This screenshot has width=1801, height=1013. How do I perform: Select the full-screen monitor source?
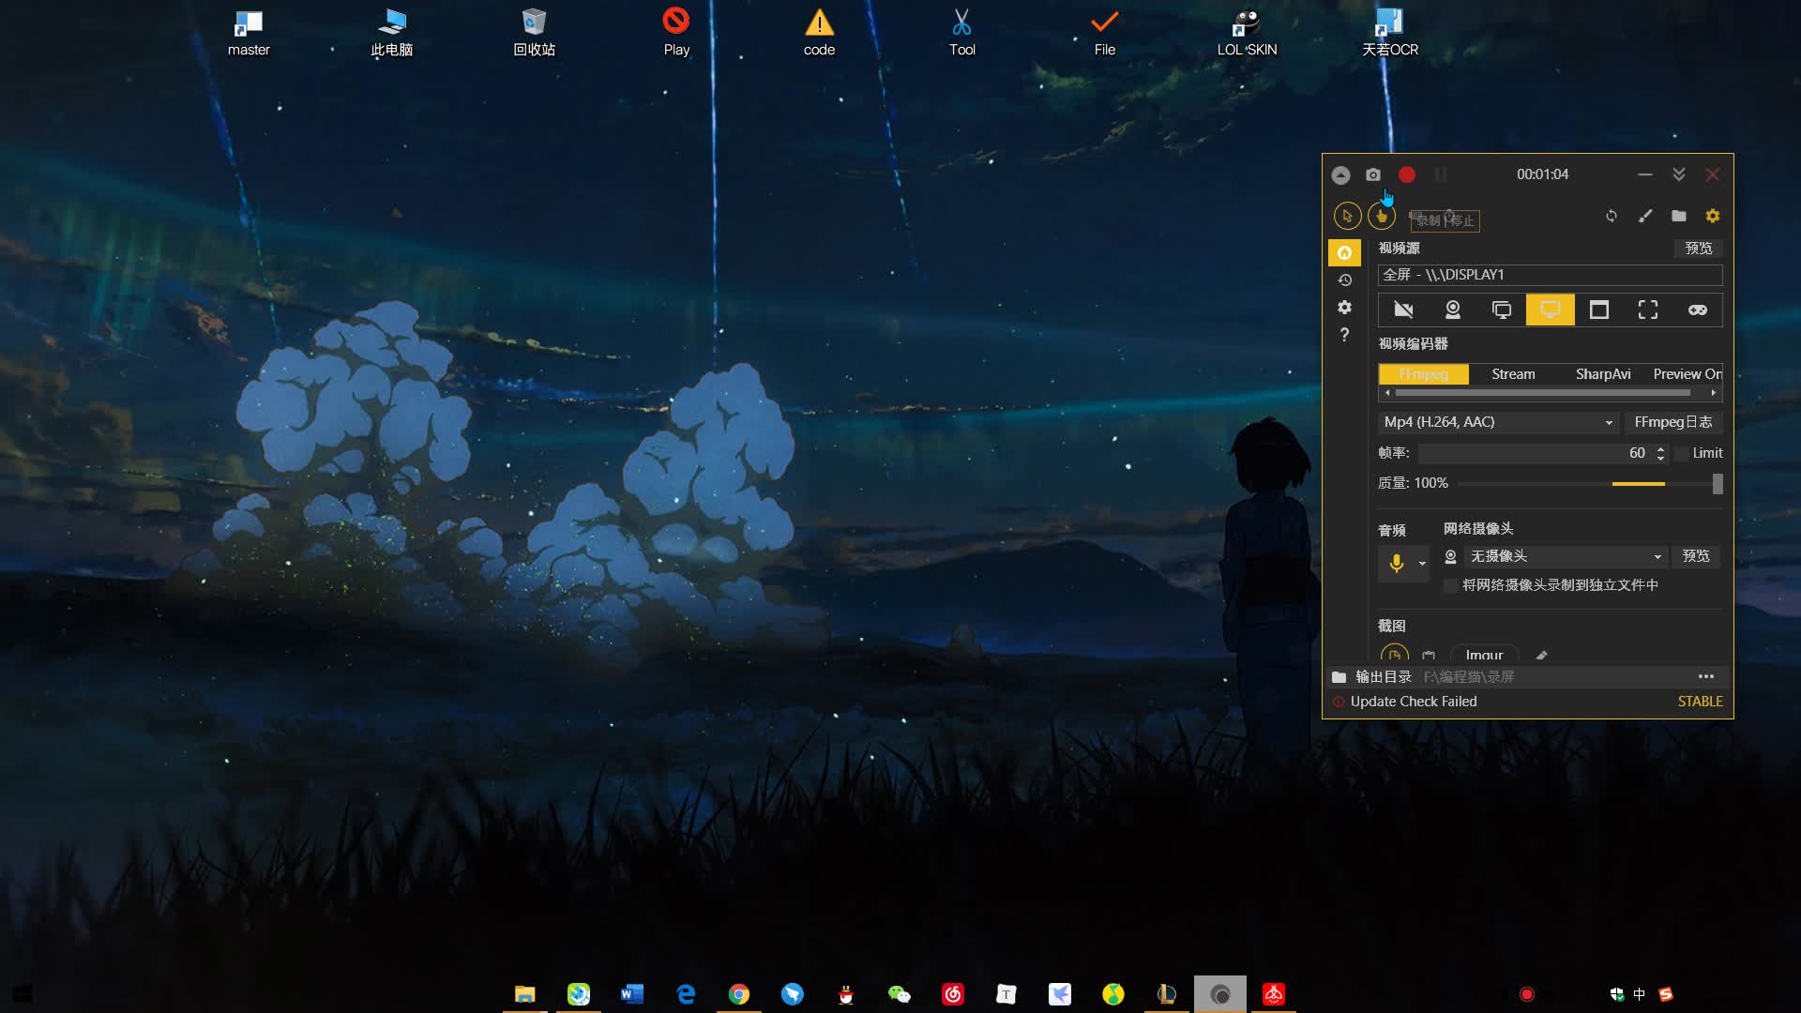pyautogui.click(x=1551, y=310)
